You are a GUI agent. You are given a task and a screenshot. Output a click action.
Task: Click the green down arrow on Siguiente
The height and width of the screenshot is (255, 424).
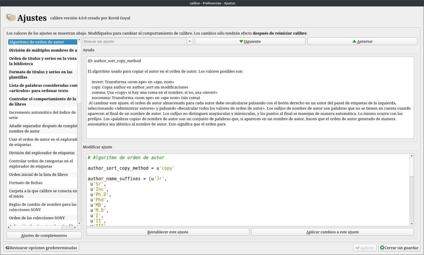click(x=241, y=41)
